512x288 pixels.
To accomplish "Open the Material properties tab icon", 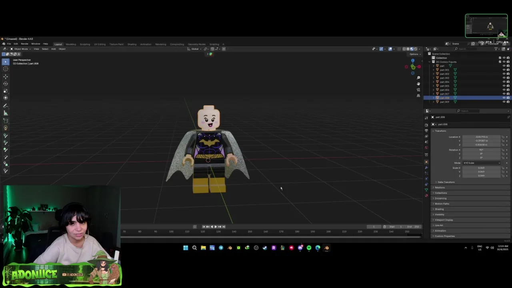I will 426,196.
